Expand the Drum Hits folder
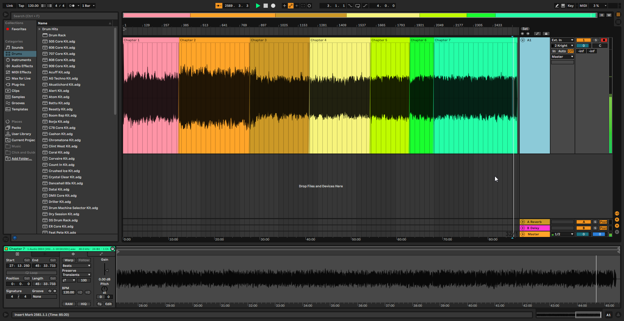Screen dimensions: 624x321 [x=40, y=29]
